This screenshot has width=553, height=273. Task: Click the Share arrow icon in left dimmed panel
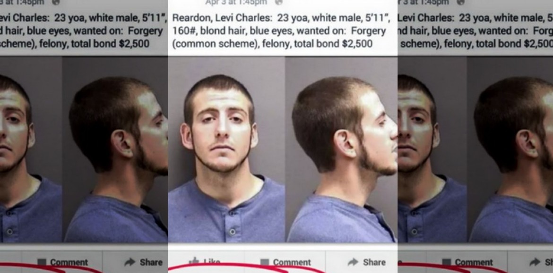pos(130,262)
